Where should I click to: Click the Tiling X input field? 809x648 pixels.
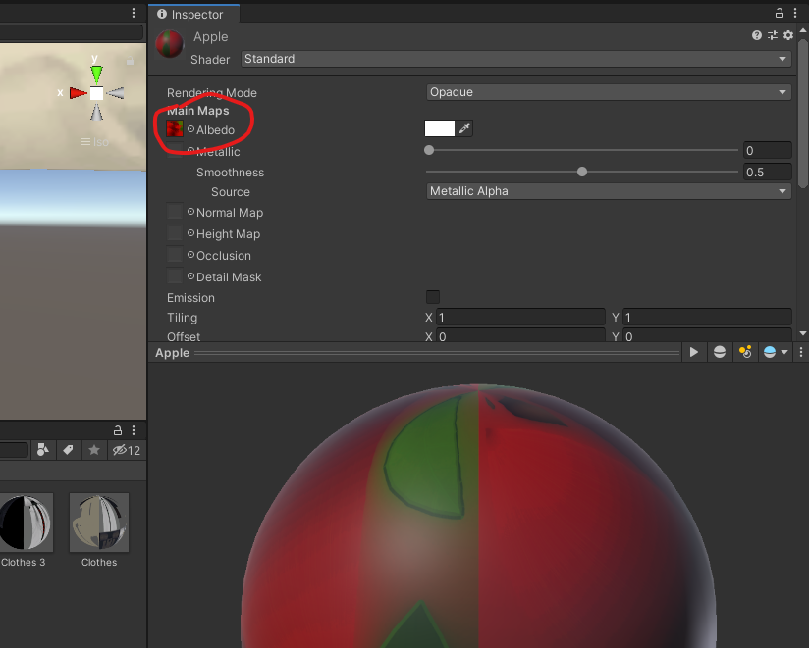[x=520, y=317]
